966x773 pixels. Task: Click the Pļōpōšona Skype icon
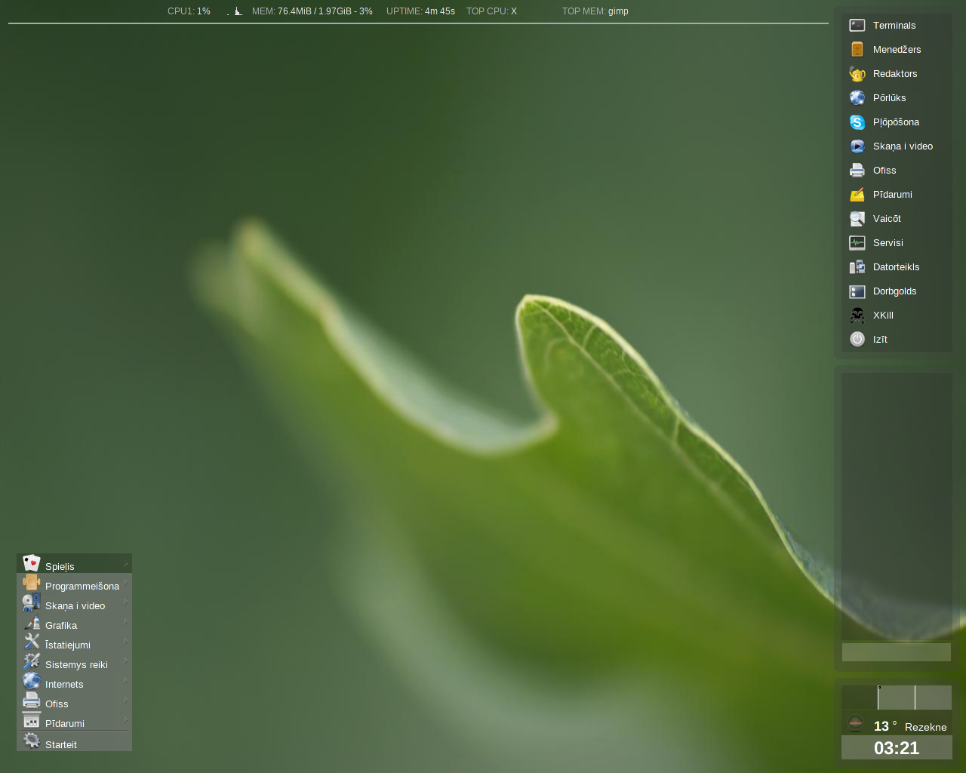pos(857,122)
